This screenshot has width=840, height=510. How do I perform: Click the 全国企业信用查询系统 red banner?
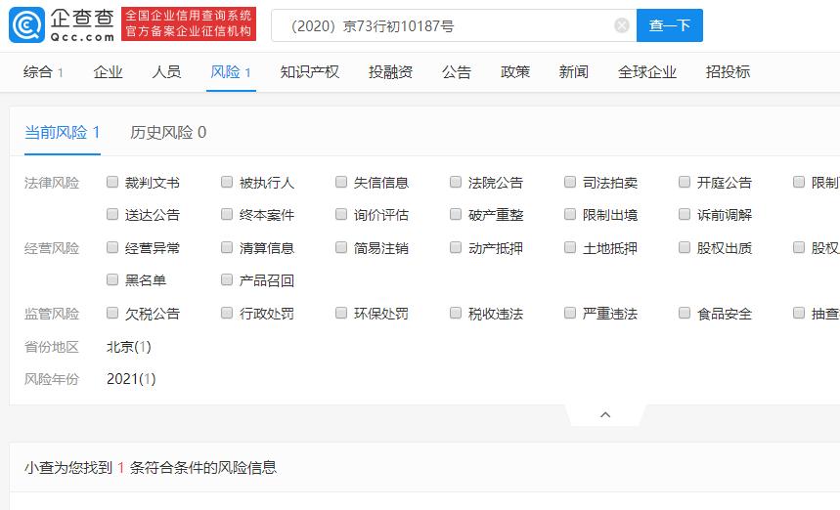[189, 23]
